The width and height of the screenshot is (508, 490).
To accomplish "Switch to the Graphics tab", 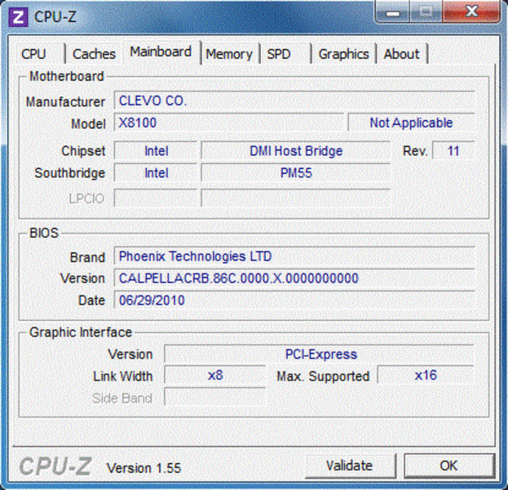I will 343,54.
